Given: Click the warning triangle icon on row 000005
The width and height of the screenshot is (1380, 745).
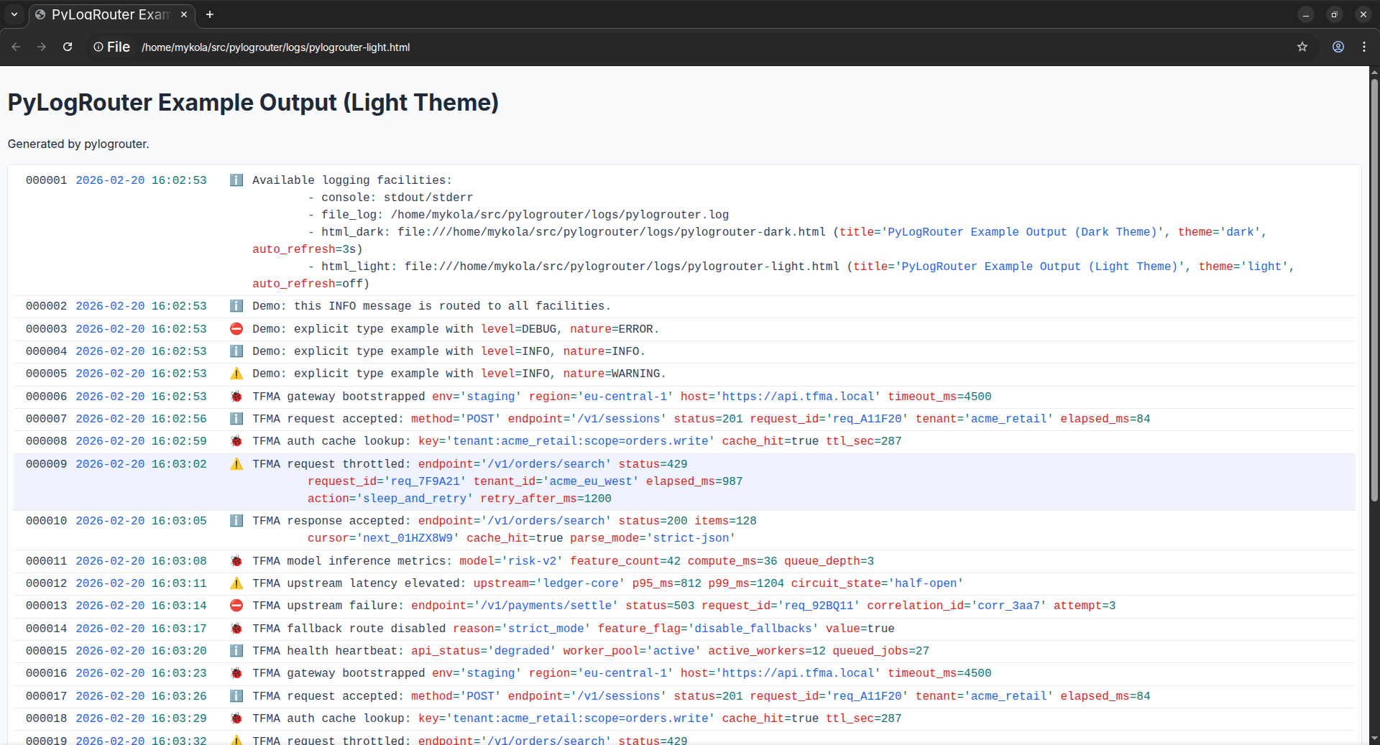Looking at the screenshot, I should click(236, 374).
